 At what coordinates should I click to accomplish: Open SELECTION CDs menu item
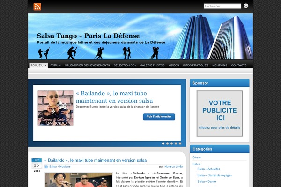tap(125, 65)
